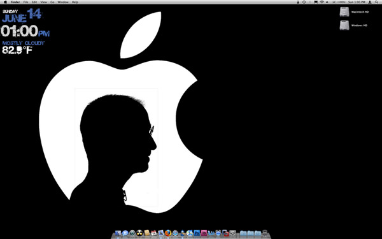This screenshot has width=382, height=239.
Task: Open the first folder stack in dock
Action: (243, 233)
